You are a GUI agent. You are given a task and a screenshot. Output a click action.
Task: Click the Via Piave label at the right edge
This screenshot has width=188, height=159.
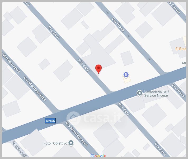click(178, 90)
